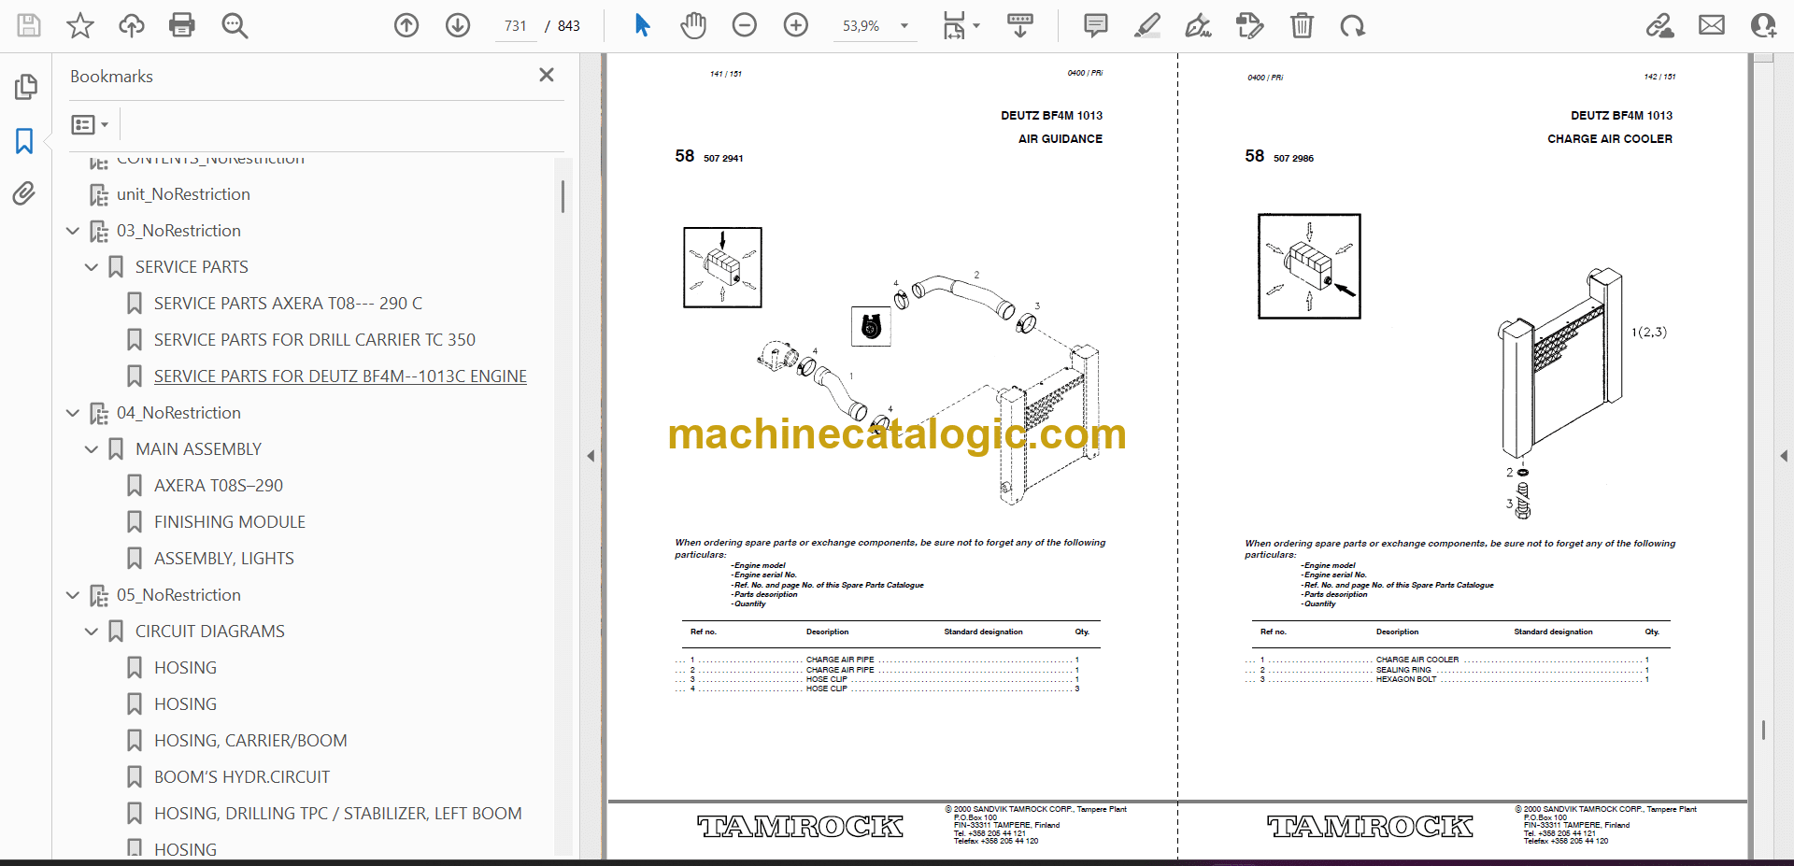Open the bookmarks options menu
Viewport: 1794px width, 866px height.
[x=90, y=124]
